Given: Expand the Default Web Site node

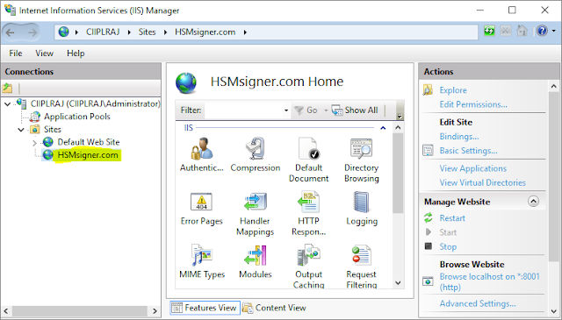Looking at the screenshot, I should (34, 143).
